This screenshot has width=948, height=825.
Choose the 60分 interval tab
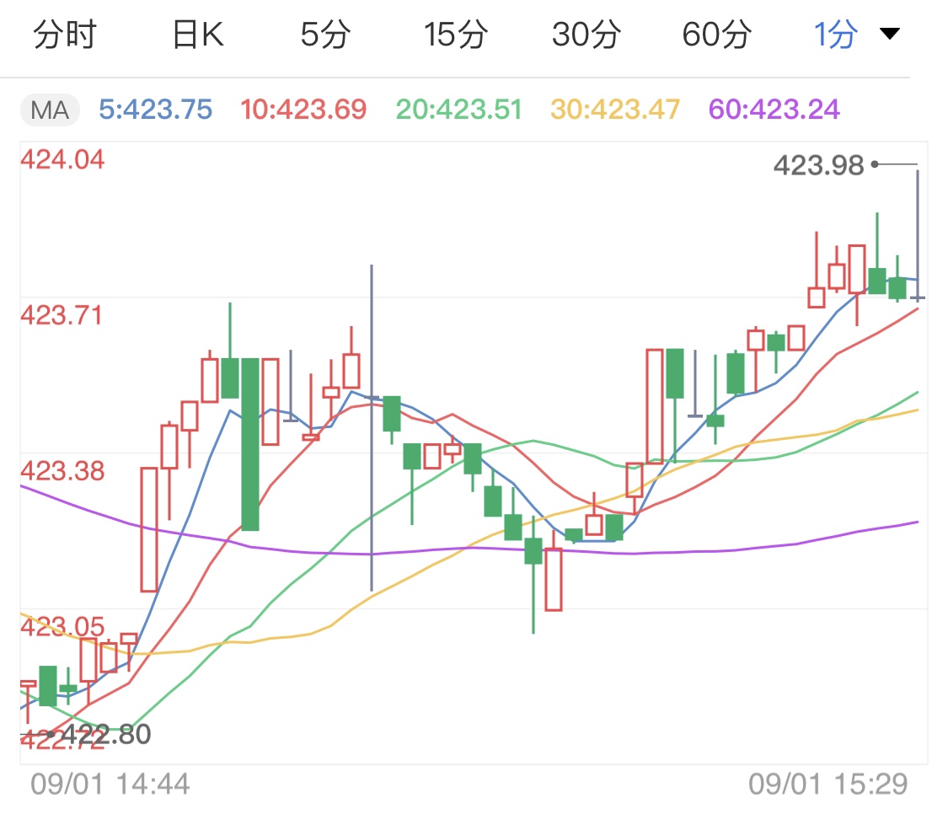coord(717,34)
